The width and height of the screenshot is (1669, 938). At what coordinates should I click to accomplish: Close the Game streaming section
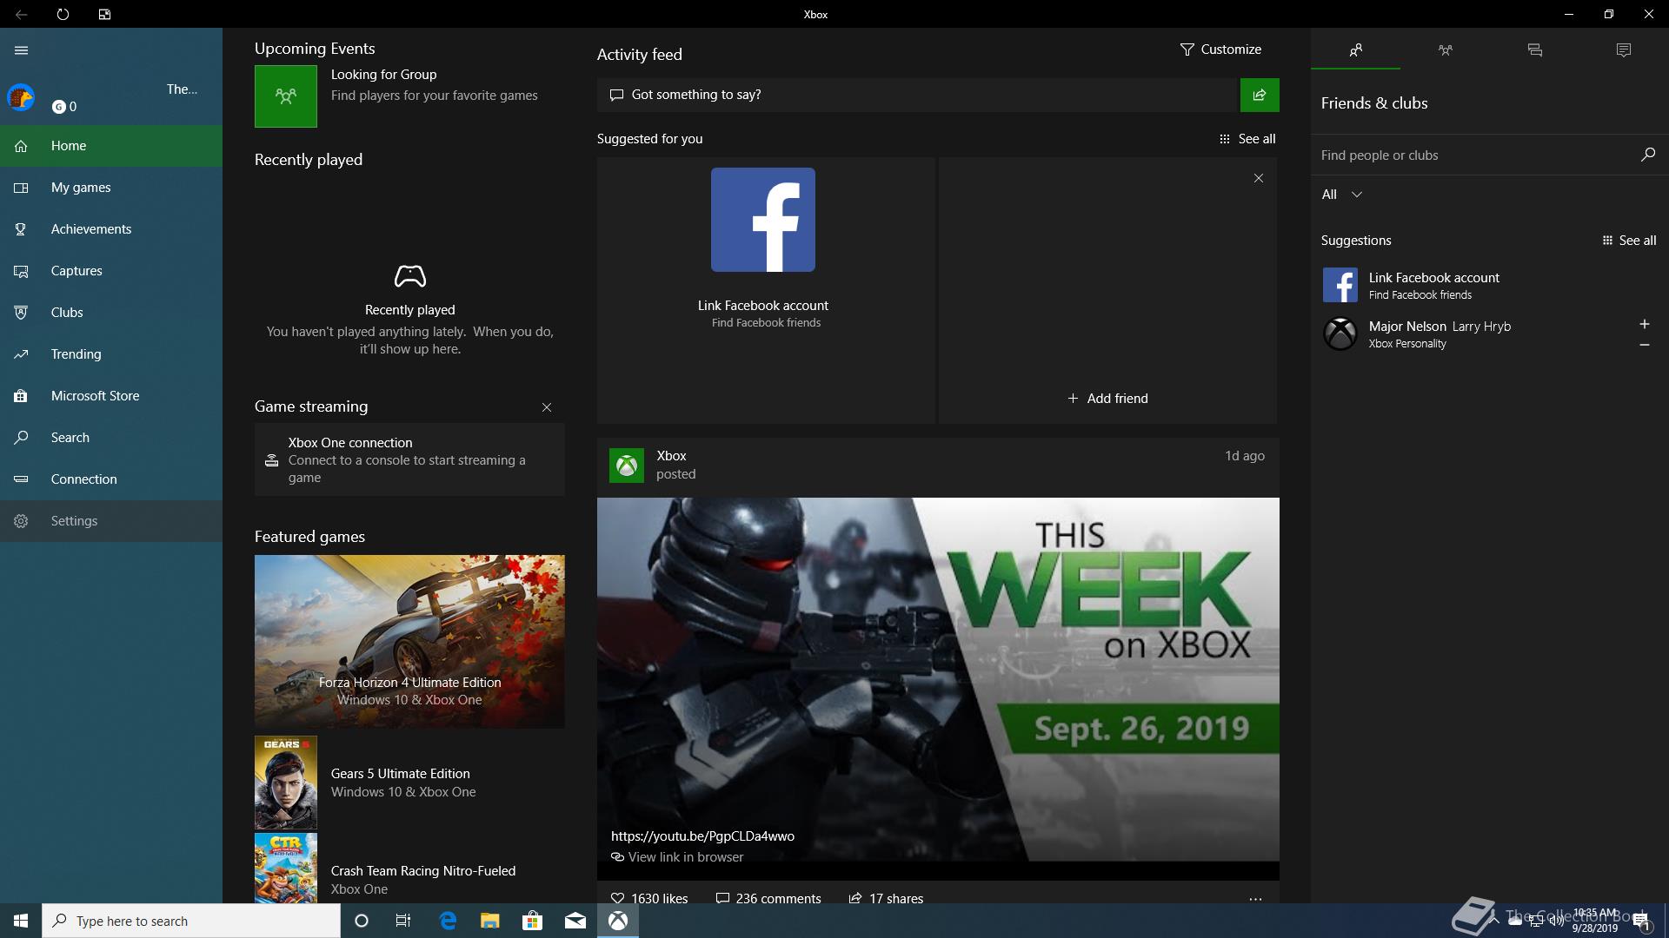coord(547,407)
